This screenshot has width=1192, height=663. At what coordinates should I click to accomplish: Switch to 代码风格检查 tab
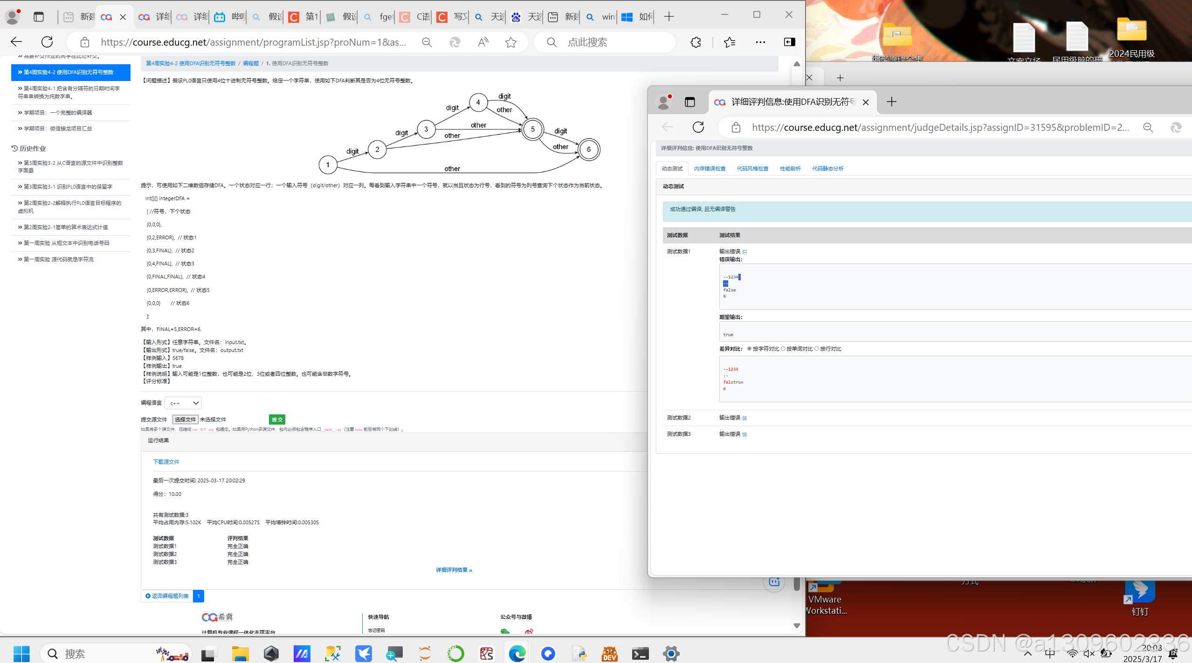click(x=752, y=169)
